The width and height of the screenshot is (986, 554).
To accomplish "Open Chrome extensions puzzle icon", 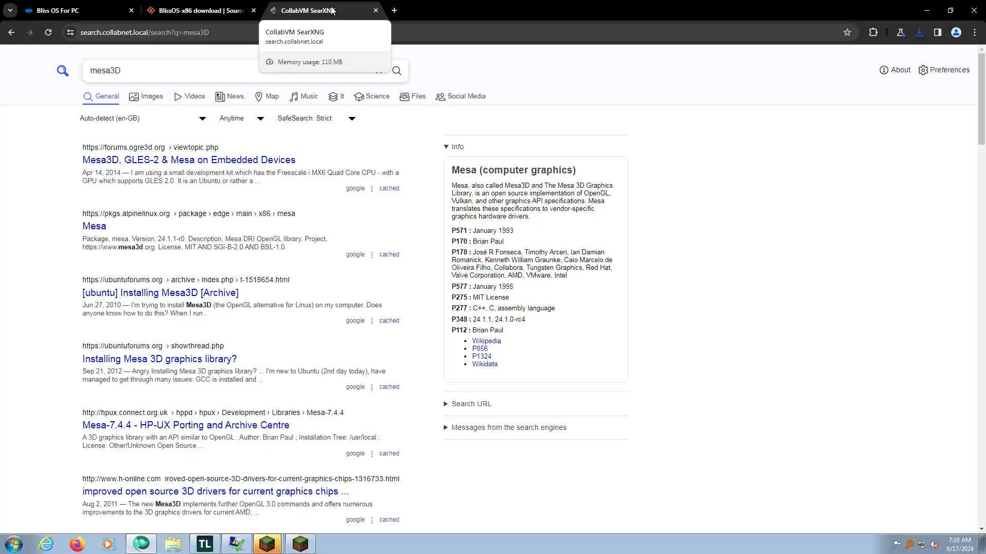I will point(873,32).
